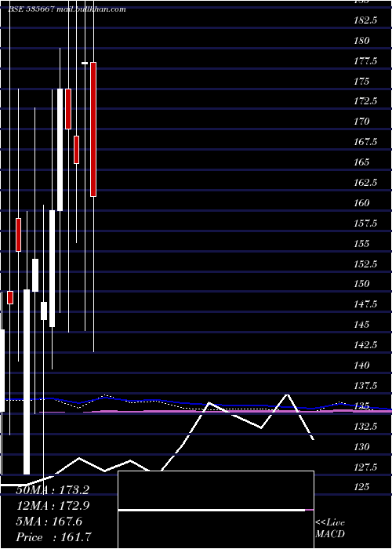Click the 162.5 price axis label
This screenshot has width=392, height=549.
coord(365,183)
